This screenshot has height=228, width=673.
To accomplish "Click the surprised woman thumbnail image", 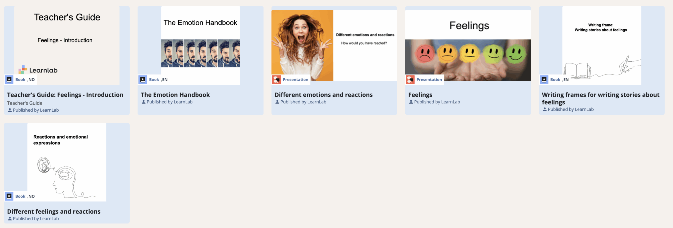I will (302, 45).
